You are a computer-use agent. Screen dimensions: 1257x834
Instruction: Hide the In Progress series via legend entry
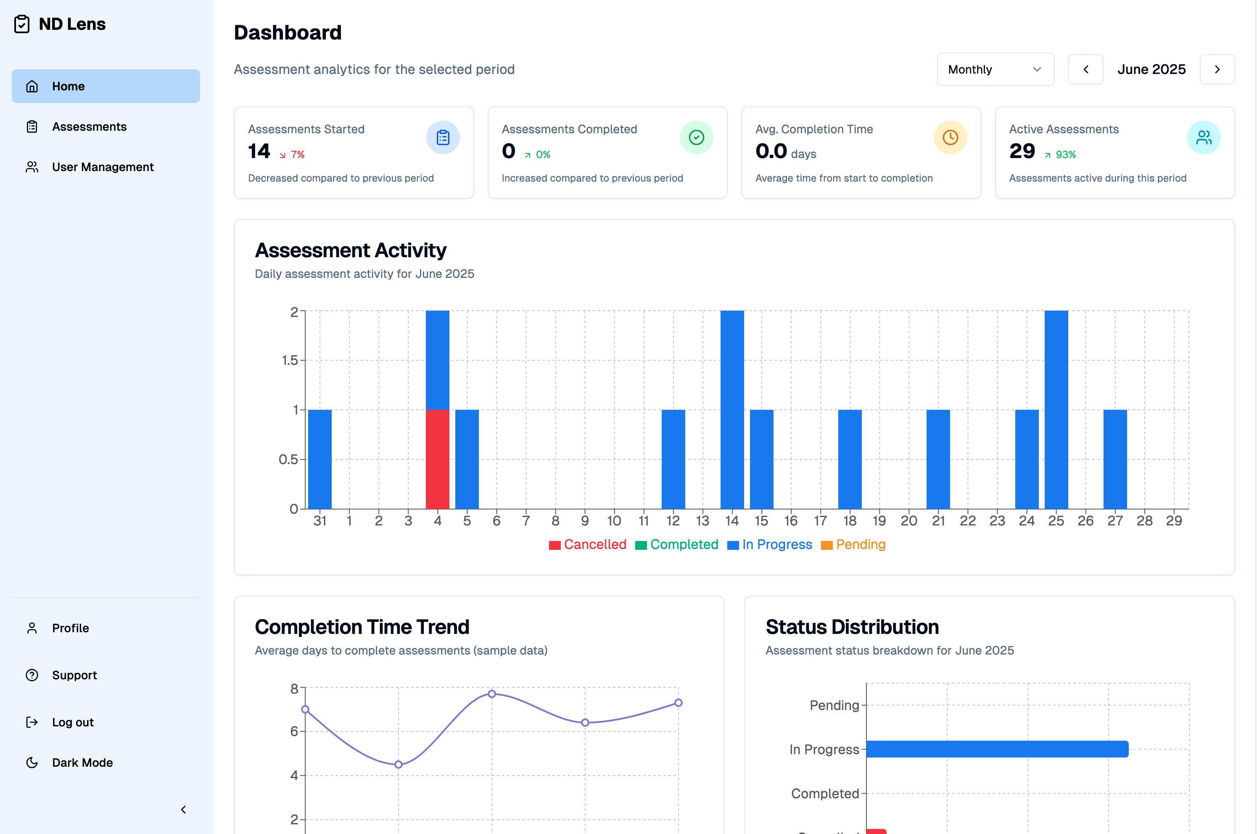770,544
